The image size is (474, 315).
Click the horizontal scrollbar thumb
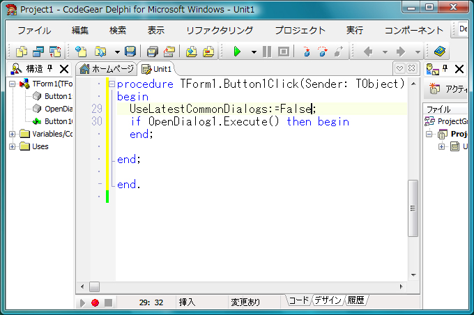point(94,286)
